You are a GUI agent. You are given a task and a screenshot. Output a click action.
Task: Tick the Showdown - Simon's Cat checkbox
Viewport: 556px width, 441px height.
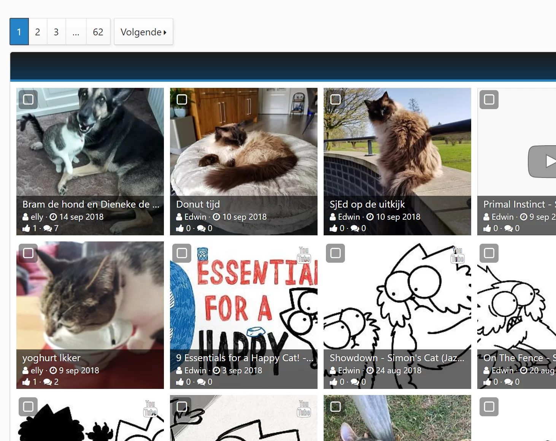(x=335, y=253)
